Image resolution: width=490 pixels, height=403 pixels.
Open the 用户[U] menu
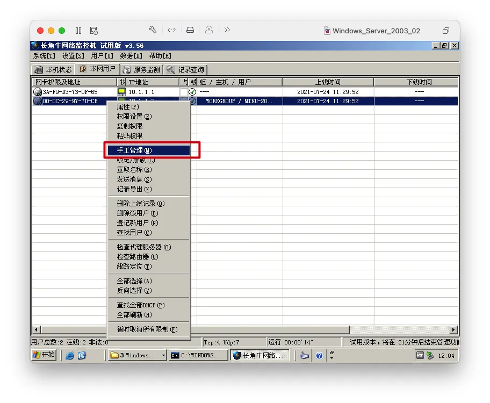102,56
